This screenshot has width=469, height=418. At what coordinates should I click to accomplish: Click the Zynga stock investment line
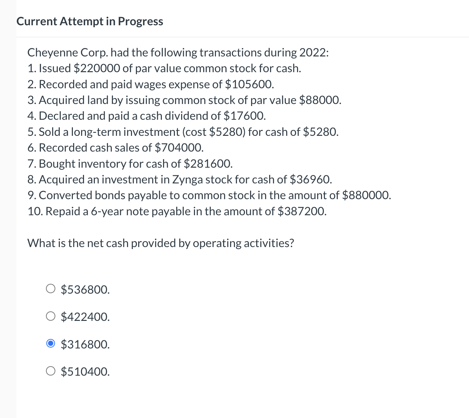tap(180, 179)
